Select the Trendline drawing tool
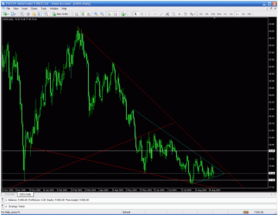Image resolution: width=278 pixels, height=215 pixels. pos(161,14)
